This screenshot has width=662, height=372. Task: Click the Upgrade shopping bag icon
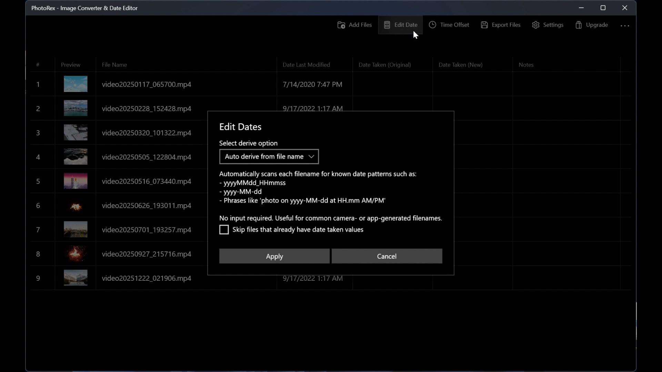(x=579, y=25)
